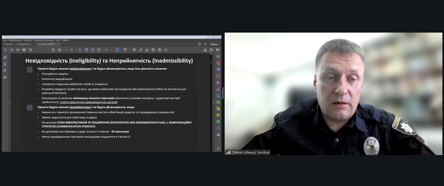Open the Справка menu

coord(65,40)
